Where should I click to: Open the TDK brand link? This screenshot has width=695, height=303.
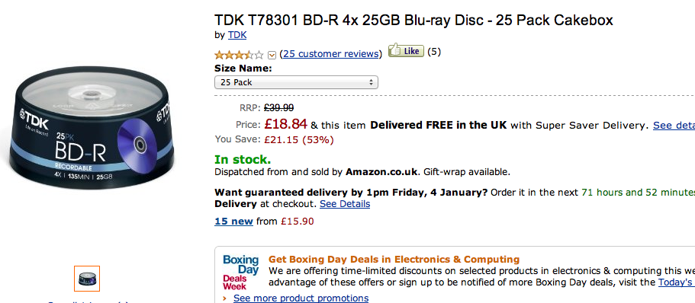(237, 35)
